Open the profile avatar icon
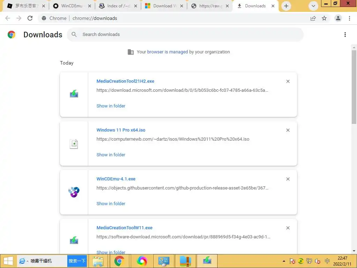Image resolution: width=357 pixels, height=268 pixels. [338, 18]
